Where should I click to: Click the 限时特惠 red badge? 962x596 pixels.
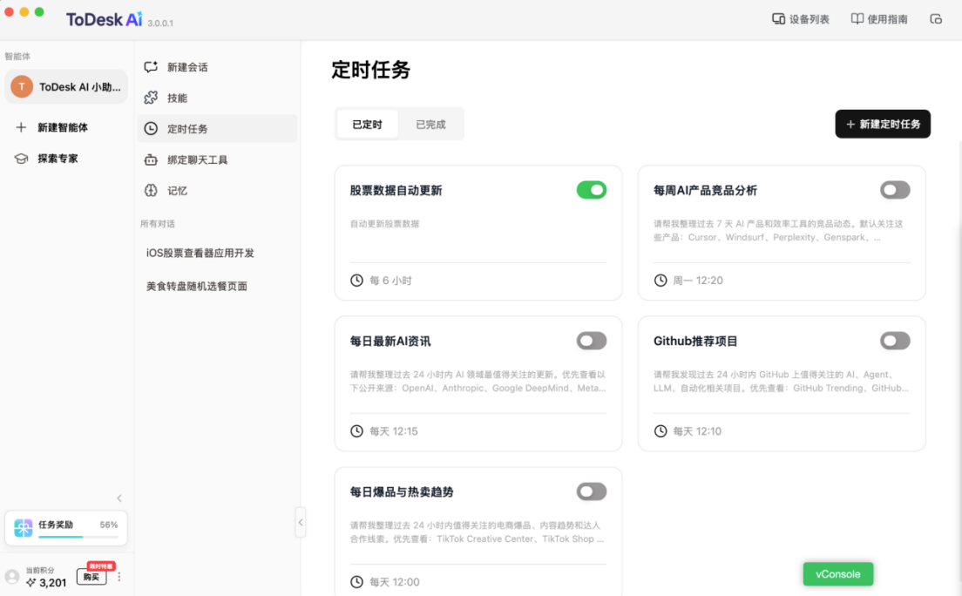pyautogui.click(x=101, y=566)
